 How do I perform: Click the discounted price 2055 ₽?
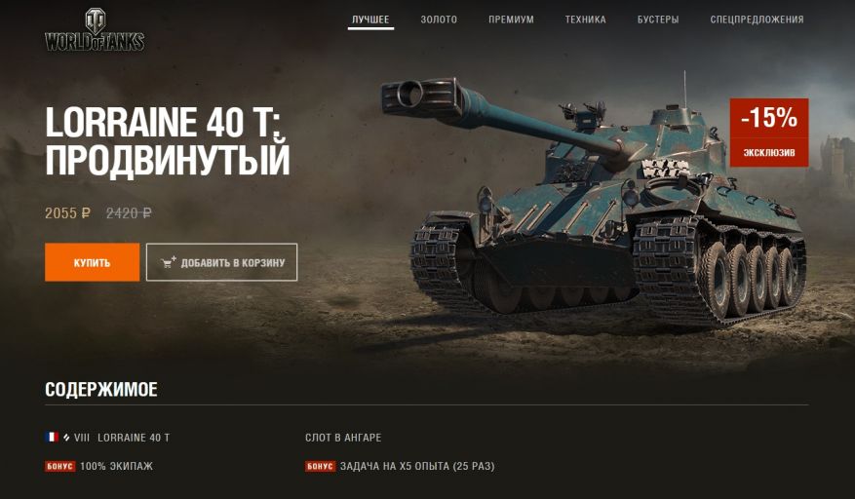pyautogui.click(x=67, y=213)
